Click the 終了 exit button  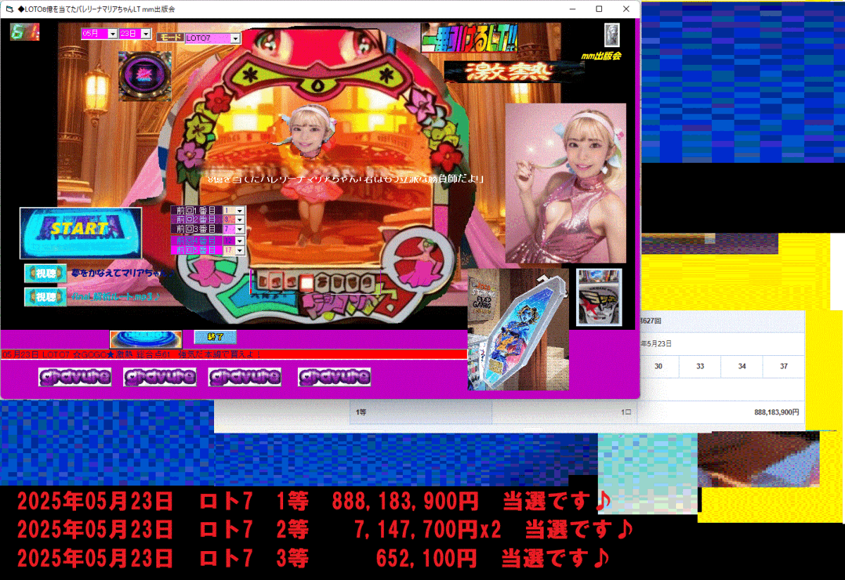(215, 338)
